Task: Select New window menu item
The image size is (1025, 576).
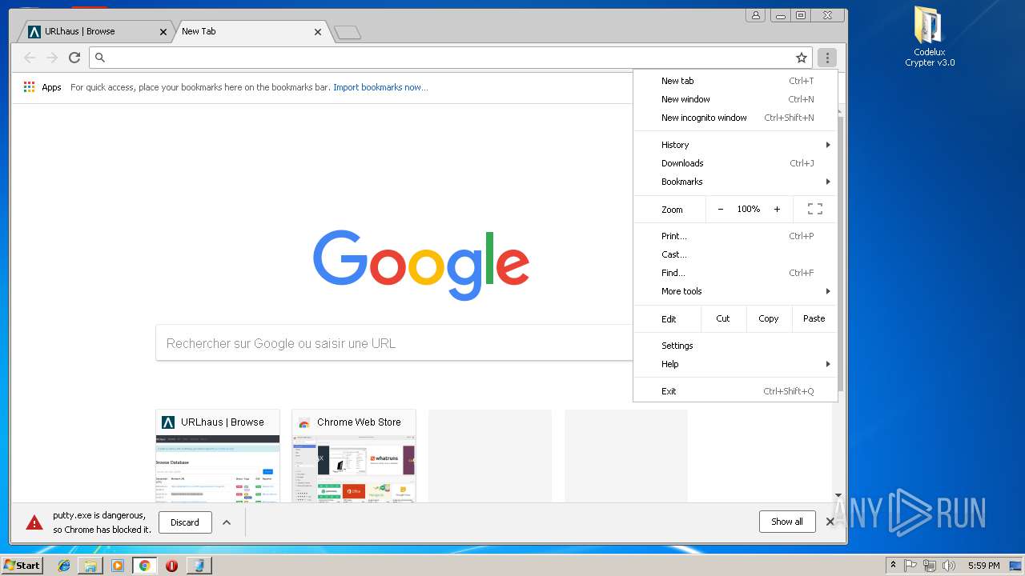Action: [735, 99]
